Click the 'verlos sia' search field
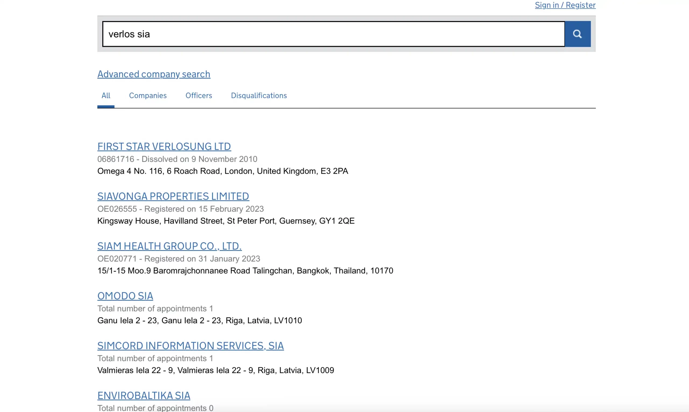The image size is (689, 412). 333,34
